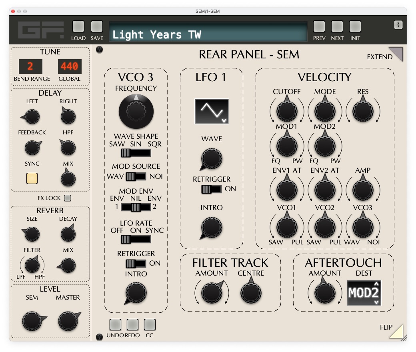Click the Light Years TW preset display
Image resolution: width=416 pixels, height=352 pixels.
[208, 35]
